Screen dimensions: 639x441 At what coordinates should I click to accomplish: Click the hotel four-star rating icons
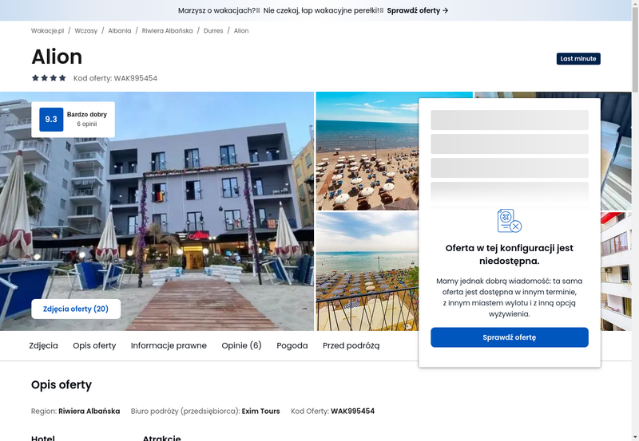[x=49, y=78]
